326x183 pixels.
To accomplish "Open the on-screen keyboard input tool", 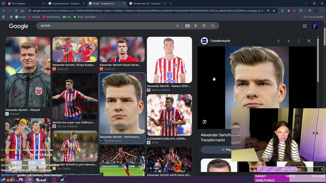I will coord(188,26).
